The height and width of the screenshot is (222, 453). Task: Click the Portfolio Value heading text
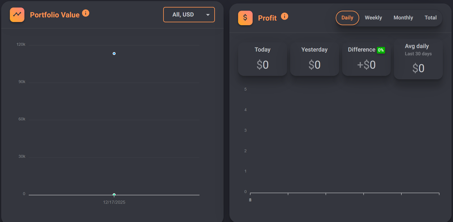(x=55, y=15)
